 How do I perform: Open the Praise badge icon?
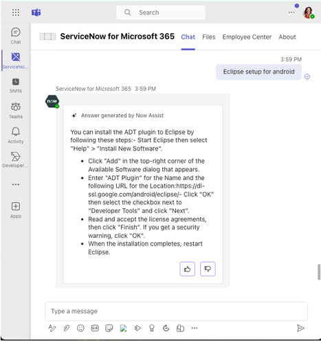152,328
